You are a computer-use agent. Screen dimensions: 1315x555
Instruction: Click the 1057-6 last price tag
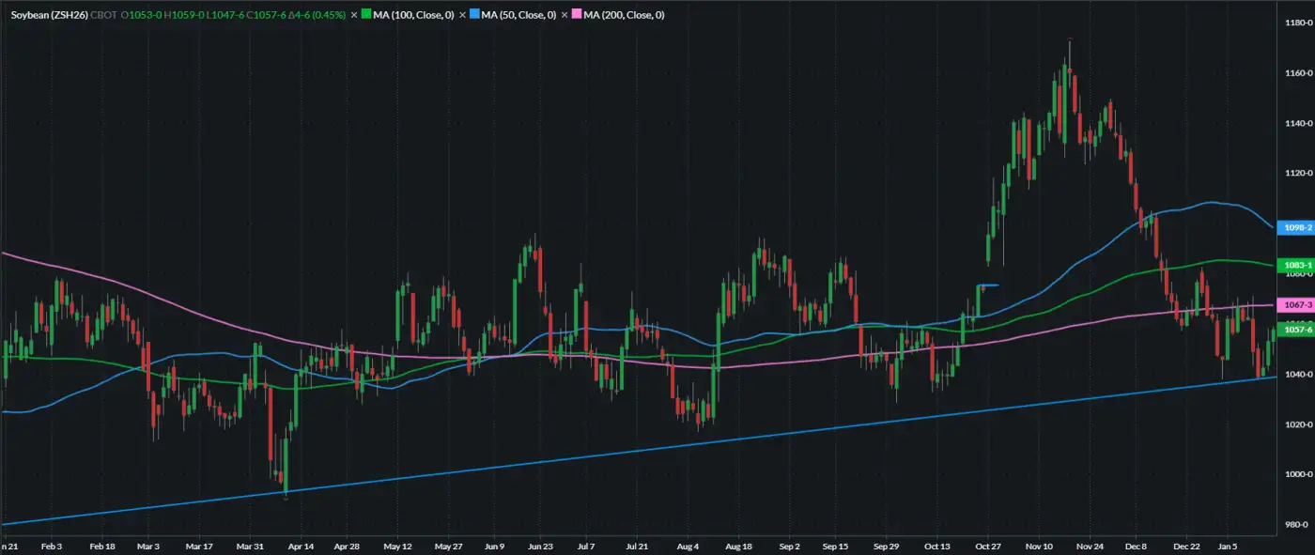click(1297, 330)
